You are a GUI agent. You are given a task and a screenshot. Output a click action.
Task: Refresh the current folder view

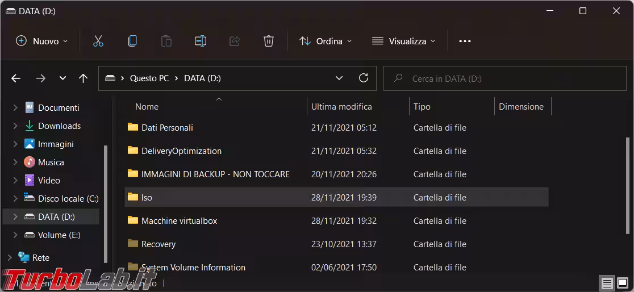pos(364,78)
